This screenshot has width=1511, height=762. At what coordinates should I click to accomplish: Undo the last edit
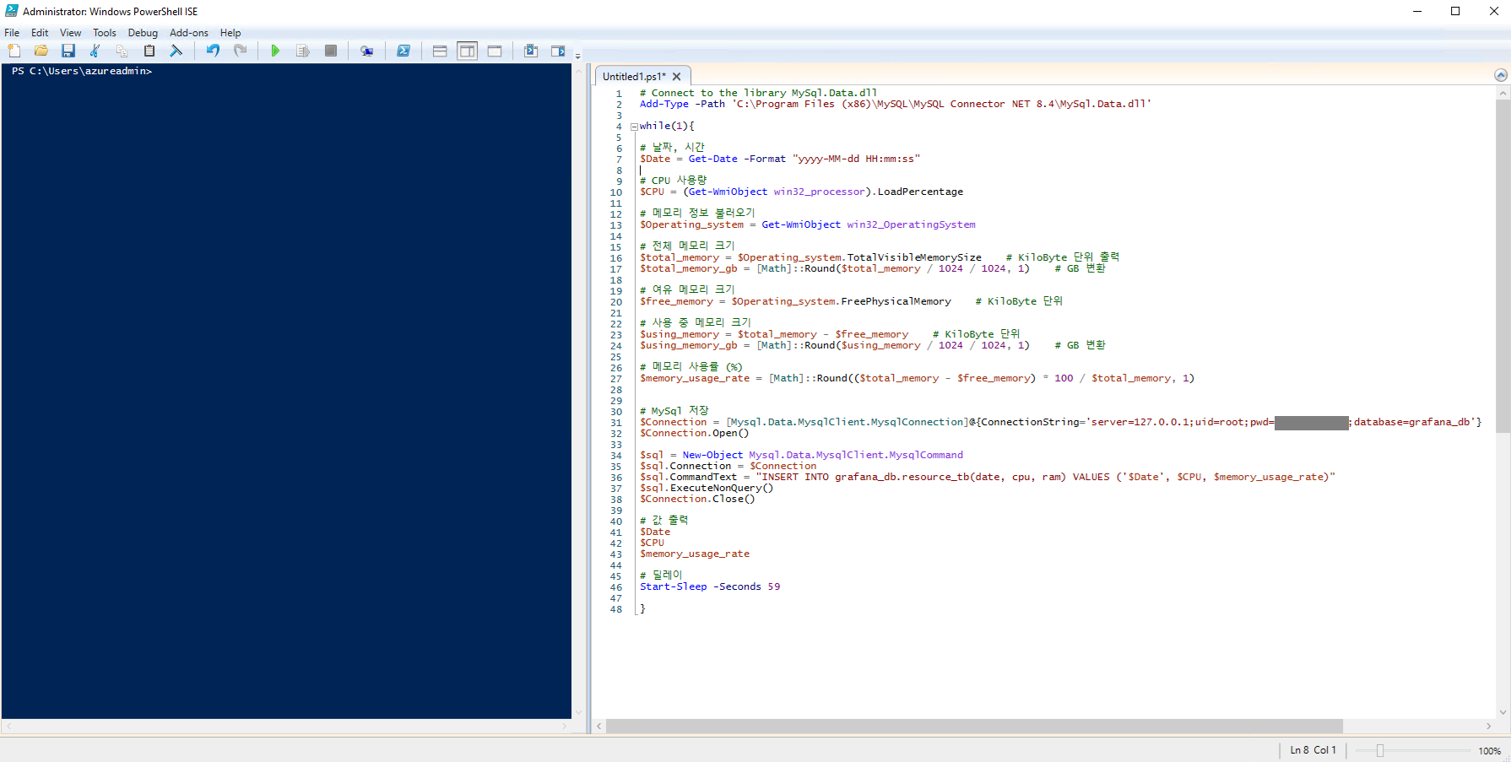pyautogui.click(x=213, y=51)
